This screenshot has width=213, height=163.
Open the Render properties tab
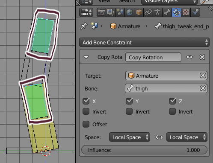click(101, 12)
